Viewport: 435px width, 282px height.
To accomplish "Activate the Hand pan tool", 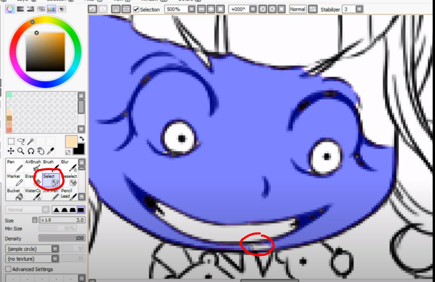I will [41, 151].
